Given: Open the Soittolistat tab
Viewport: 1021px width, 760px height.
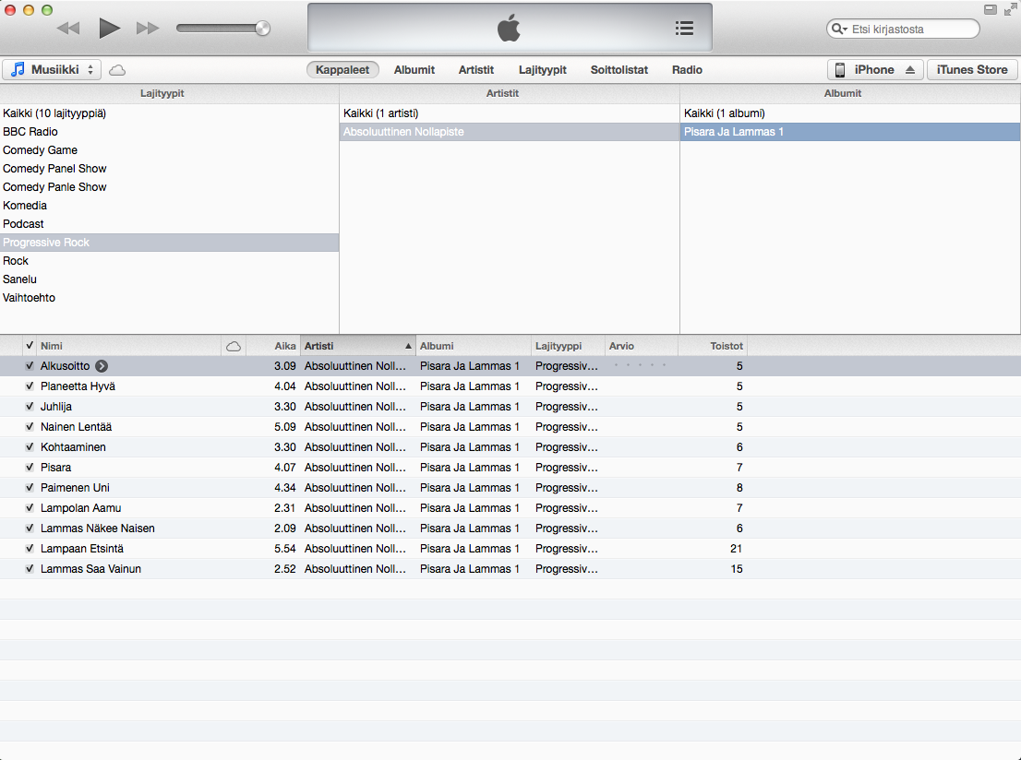Looking at the screenshot, I should coord(619,70).
